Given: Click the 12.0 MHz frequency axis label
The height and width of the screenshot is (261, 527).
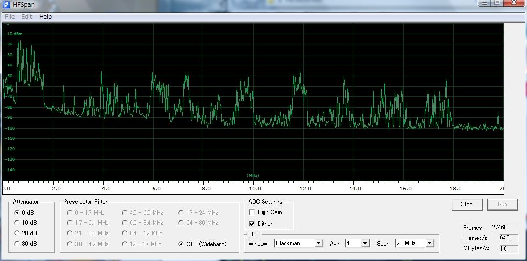Looking at the screenshot, I should tap(305, 189).
